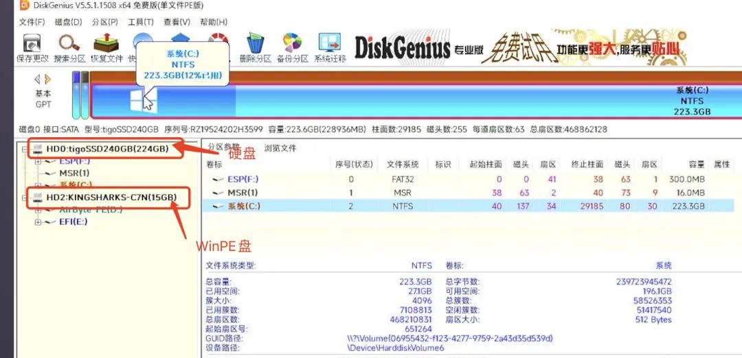
Task: Click the 文件系统 column header
Action: point(403,165)
